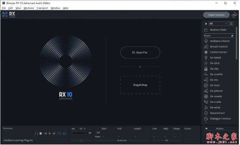Collapse the Repair section
240x145 pixels.
232,36
